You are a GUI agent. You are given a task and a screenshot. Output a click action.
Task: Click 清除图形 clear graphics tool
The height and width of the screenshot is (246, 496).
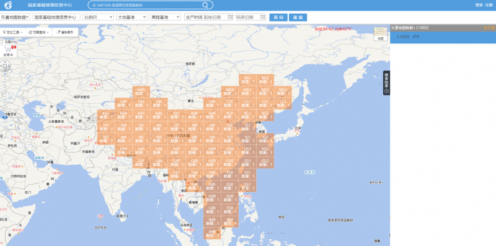tap(65, 32)
